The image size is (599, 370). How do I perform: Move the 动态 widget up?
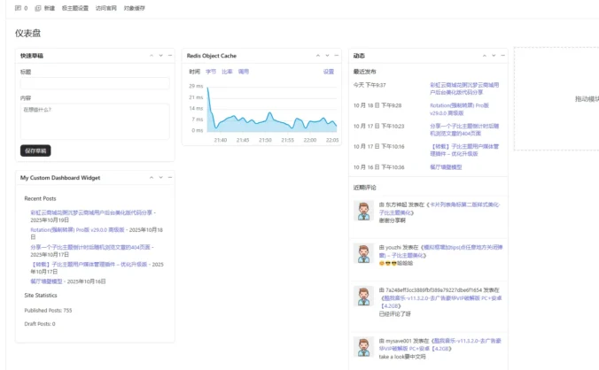[x=485, y=56]
